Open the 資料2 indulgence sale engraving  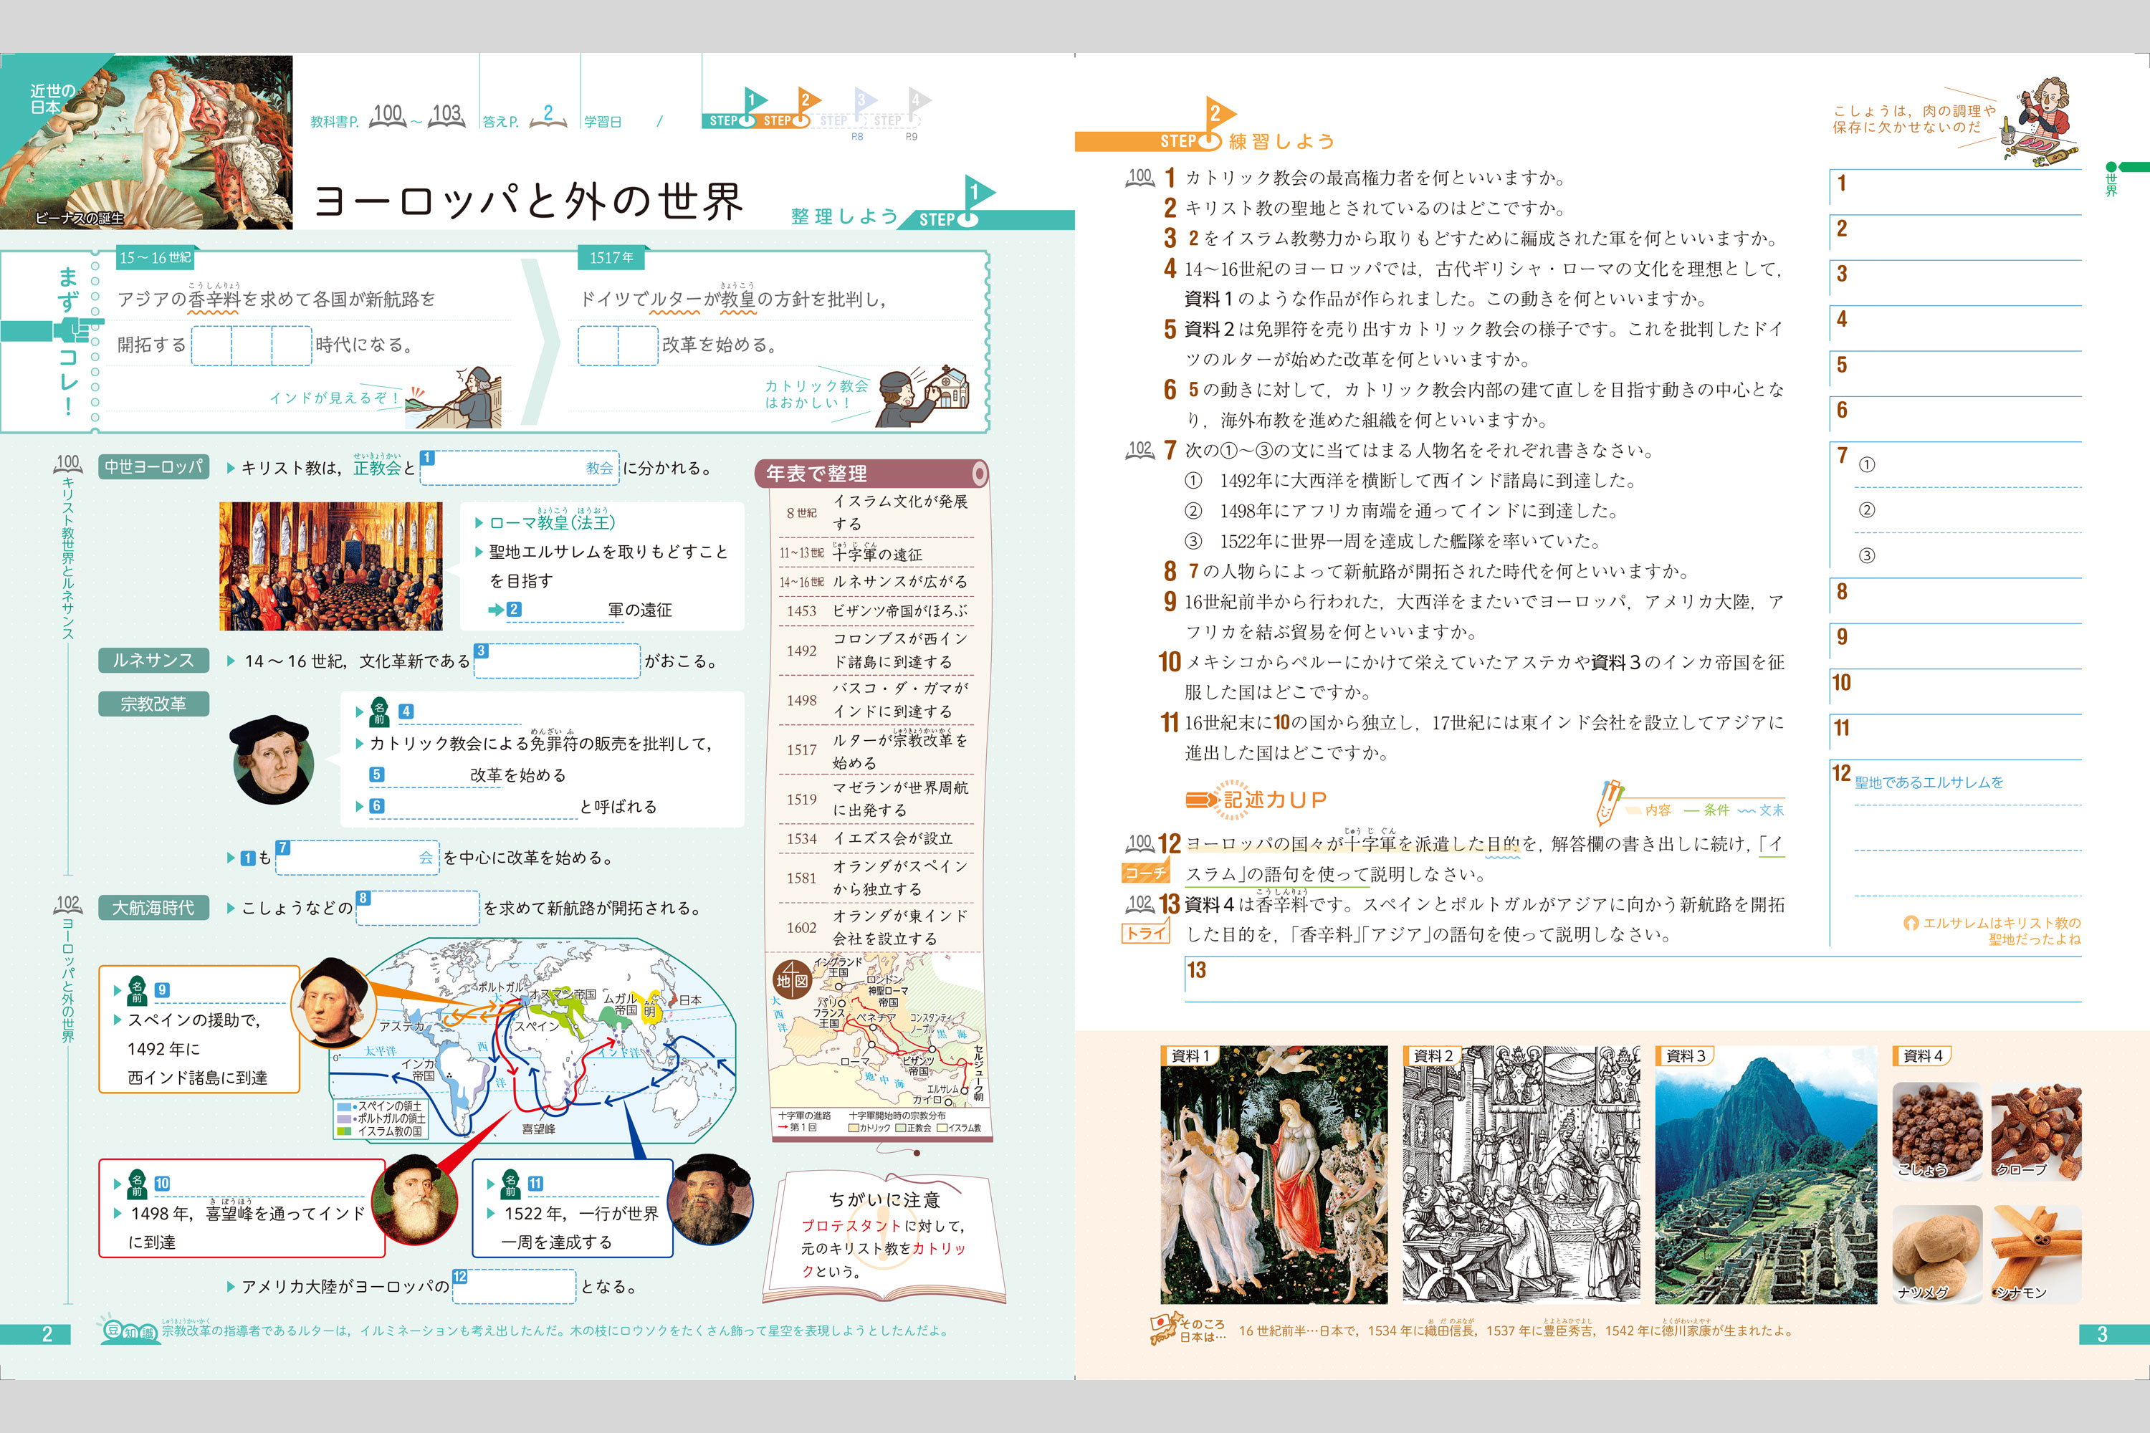(1521, 1175)
